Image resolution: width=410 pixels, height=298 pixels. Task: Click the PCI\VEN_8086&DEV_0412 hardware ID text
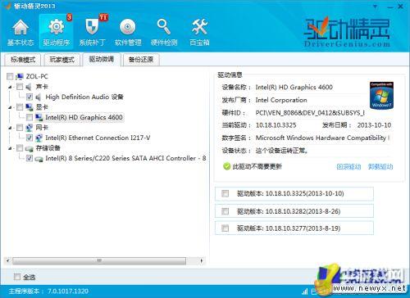tap(310, 113)
